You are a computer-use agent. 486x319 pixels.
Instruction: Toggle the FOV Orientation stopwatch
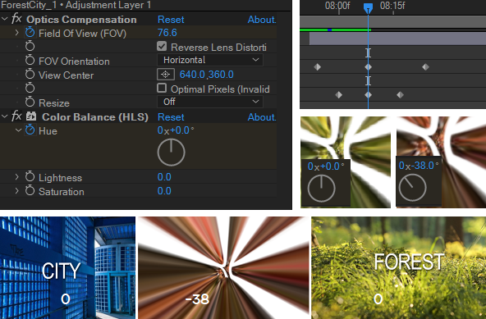coord(30,60)
